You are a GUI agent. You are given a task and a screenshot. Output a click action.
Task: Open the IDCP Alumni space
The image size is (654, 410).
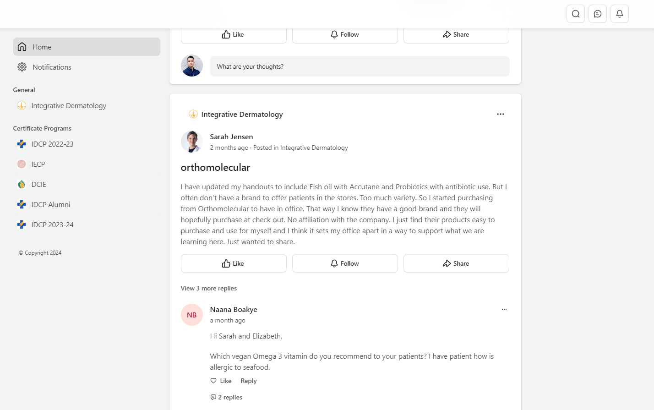(51, 204)
